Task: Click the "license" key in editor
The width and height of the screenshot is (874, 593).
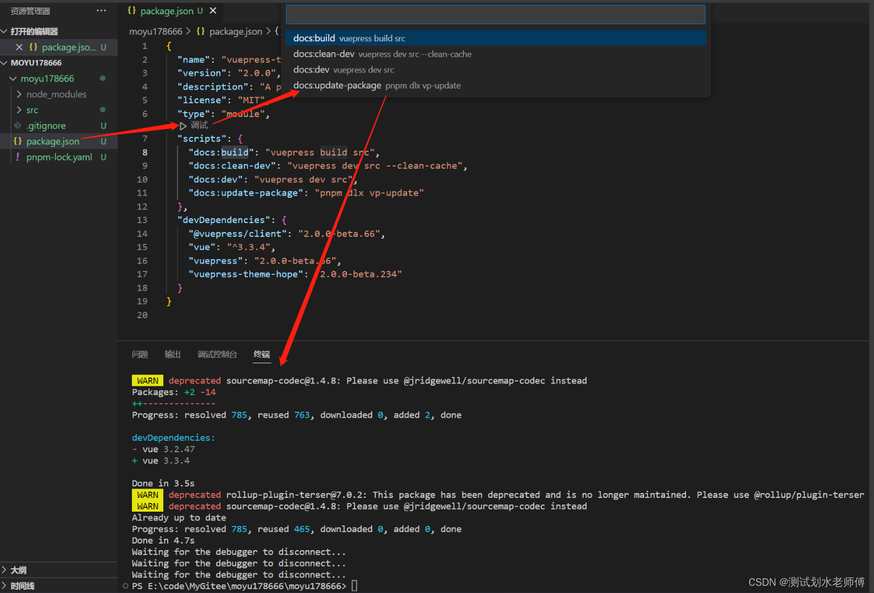Action: (x=202, y=100)
